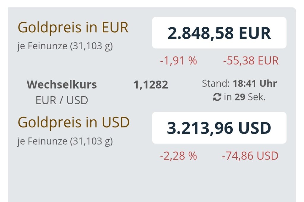Click the -74,86 USD change amount

pos(250,156)
